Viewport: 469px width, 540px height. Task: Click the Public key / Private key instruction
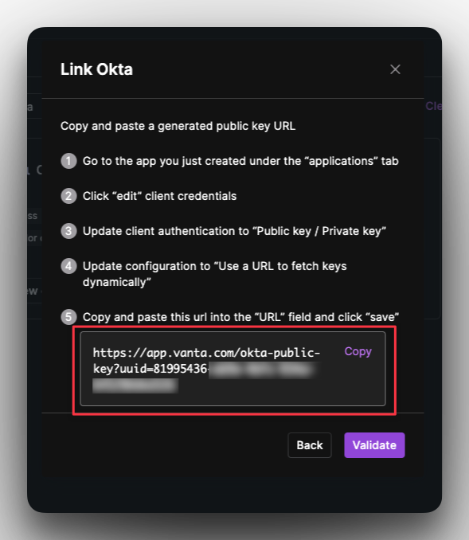tap(234, 231)
